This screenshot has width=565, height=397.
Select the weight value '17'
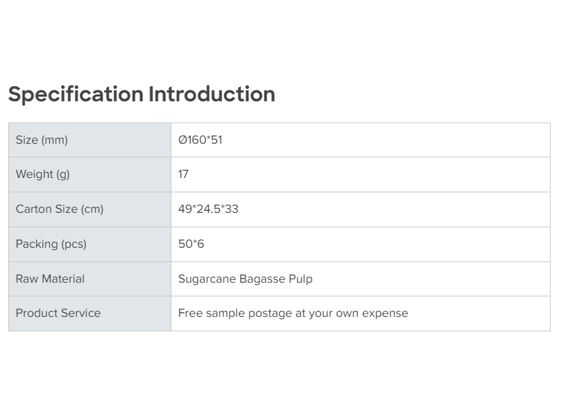click(183, 175)
